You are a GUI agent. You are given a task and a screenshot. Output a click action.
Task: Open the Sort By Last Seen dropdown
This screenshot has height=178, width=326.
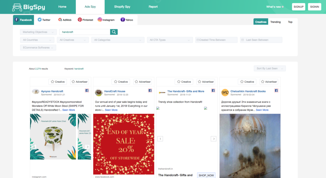click(270, 69)
